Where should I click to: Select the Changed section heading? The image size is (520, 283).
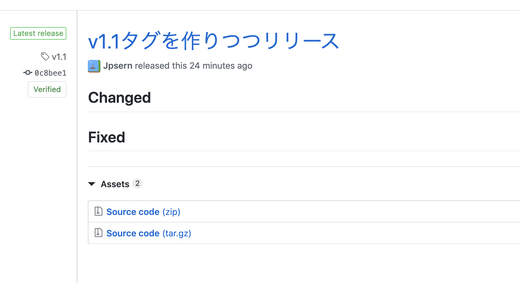(x=119, y=98)
